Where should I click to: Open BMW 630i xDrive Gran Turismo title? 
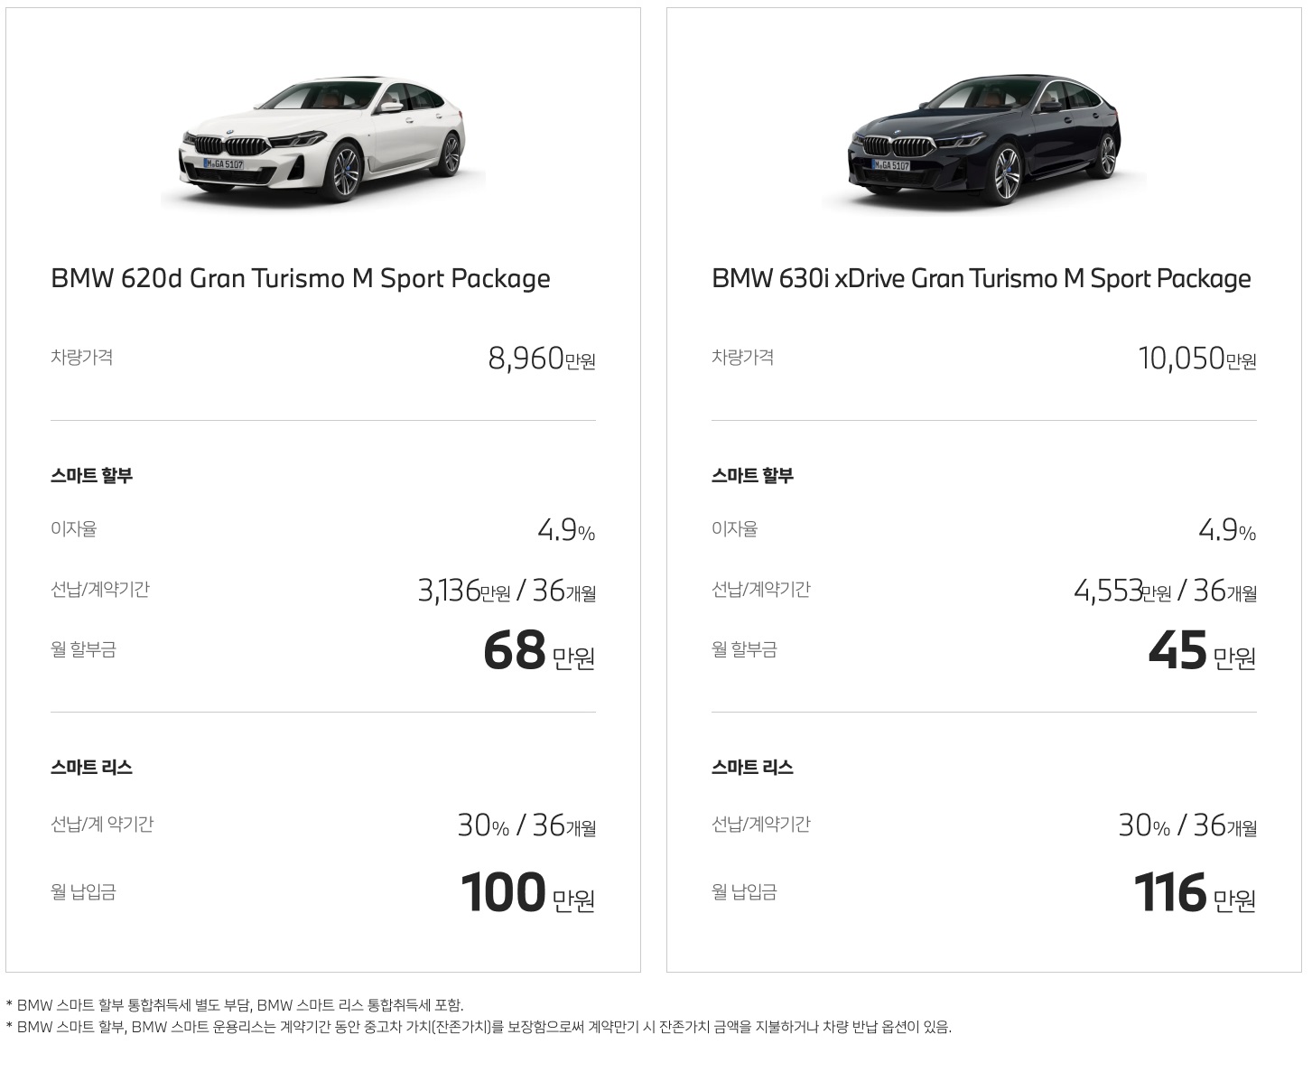point(982,279)
